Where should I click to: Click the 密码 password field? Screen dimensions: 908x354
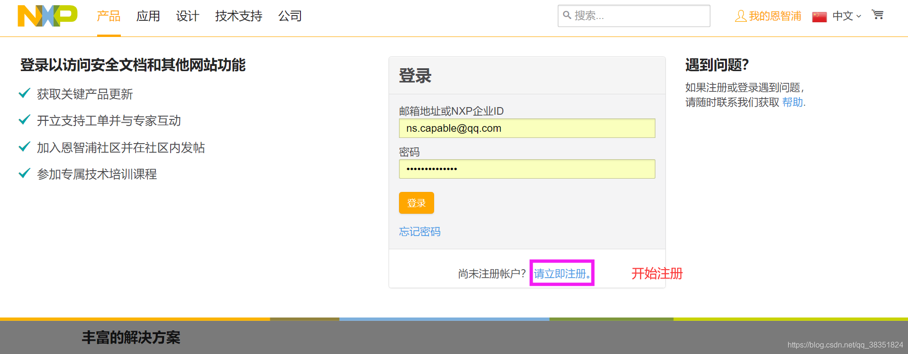(527, 169)
